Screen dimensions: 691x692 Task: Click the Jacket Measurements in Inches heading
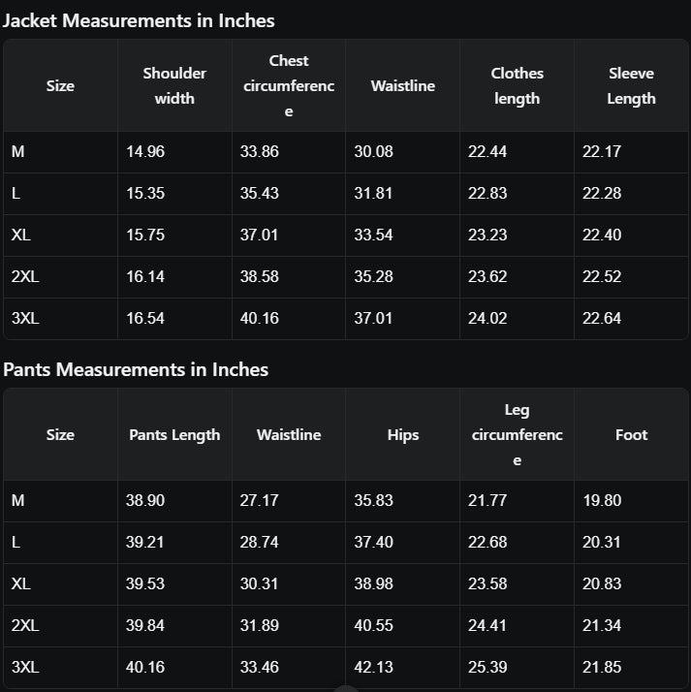[139, 20]
